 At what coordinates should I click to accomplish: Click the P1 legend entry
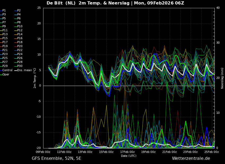point(4,11)
